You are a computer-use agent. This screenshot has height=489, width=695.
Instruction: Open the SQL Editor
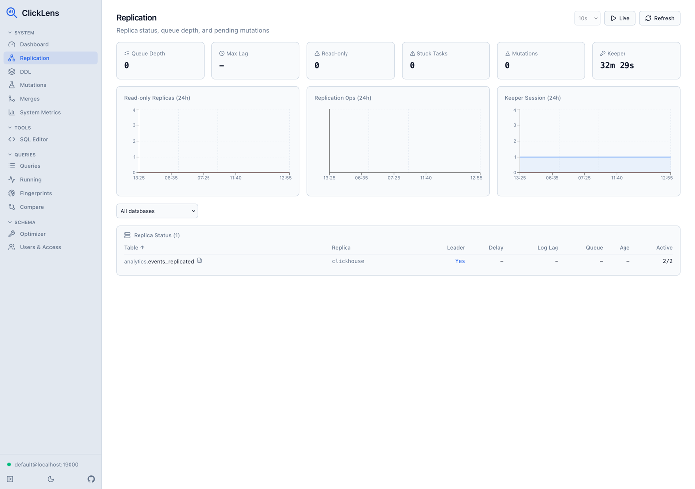[x=51, y=139]
